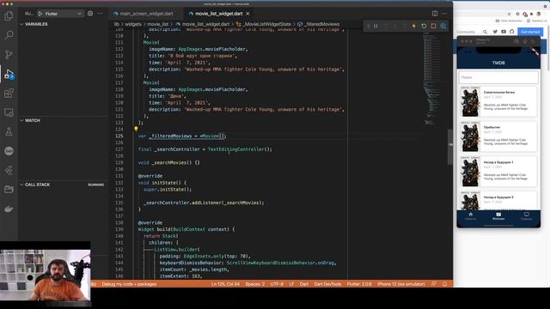Select iPhone 12 (ios simulator) device

pos(401,284)
